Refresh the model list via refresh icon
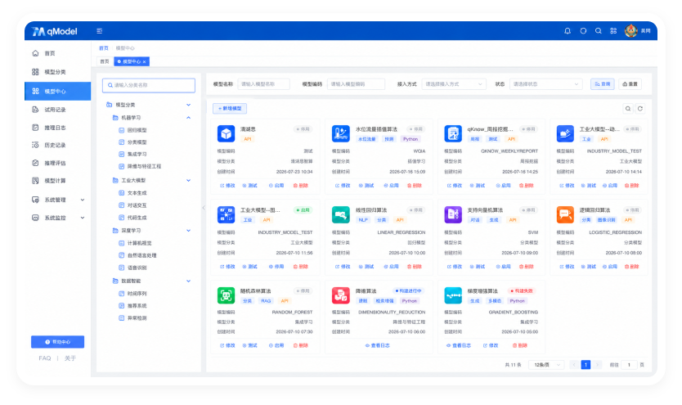Screen dimensions: 682x405 (x=639, y=109)
